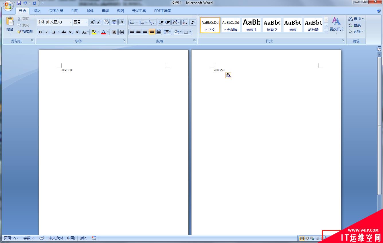
Task: Expand the font name 宋体 dropdown
Action: tap(71, 22)
